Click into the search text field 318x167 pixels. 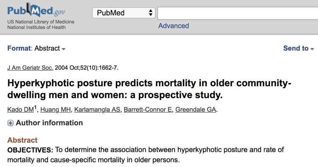click(238, 13)
